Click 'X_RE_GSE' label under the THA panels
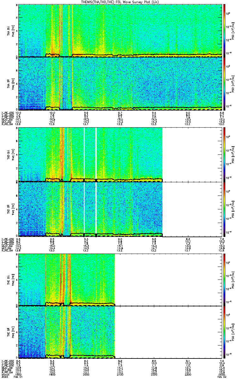This screenshot has width=237, height=379. pos(7,112)
